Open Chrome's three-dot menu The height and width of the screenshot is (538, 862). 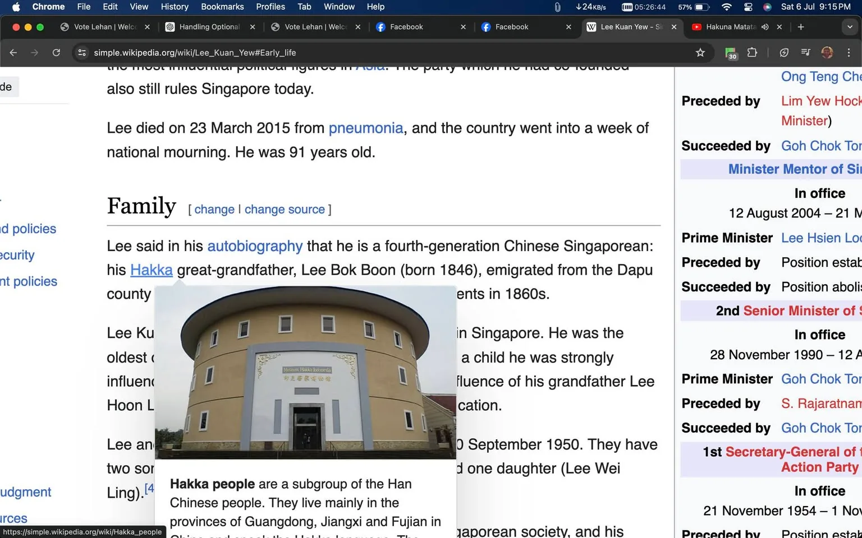[849, 52]
